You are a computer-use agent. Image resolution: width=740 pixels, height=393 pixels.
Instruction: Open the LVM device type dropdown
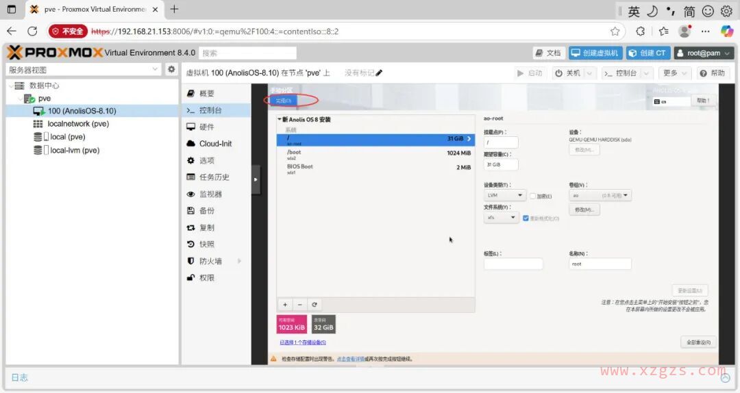[504, 196]
